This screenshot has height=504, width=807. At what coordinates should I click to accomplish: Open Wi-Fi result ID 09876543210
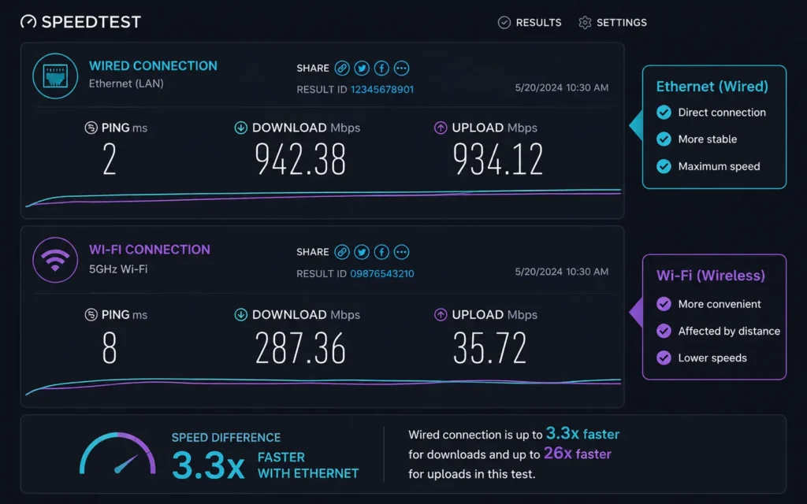tap(382, 273)
